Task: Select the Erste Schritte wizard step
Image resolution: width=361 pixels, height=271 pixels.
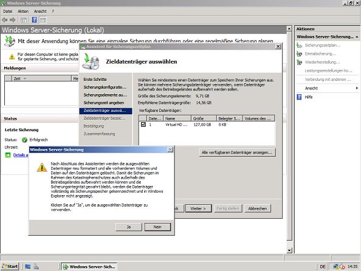Action: click(x=95, y=79)
